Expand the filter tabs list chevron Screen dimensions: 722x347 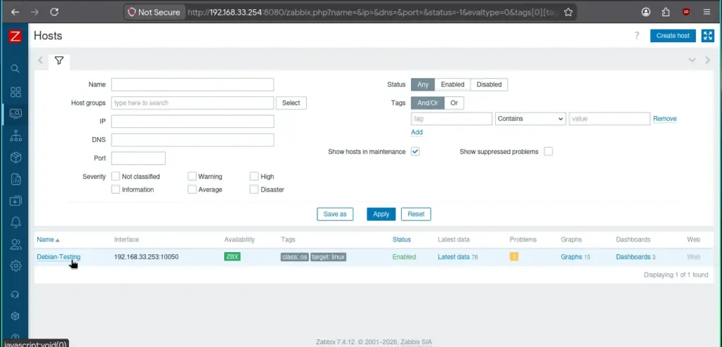(x=692, y=61)
